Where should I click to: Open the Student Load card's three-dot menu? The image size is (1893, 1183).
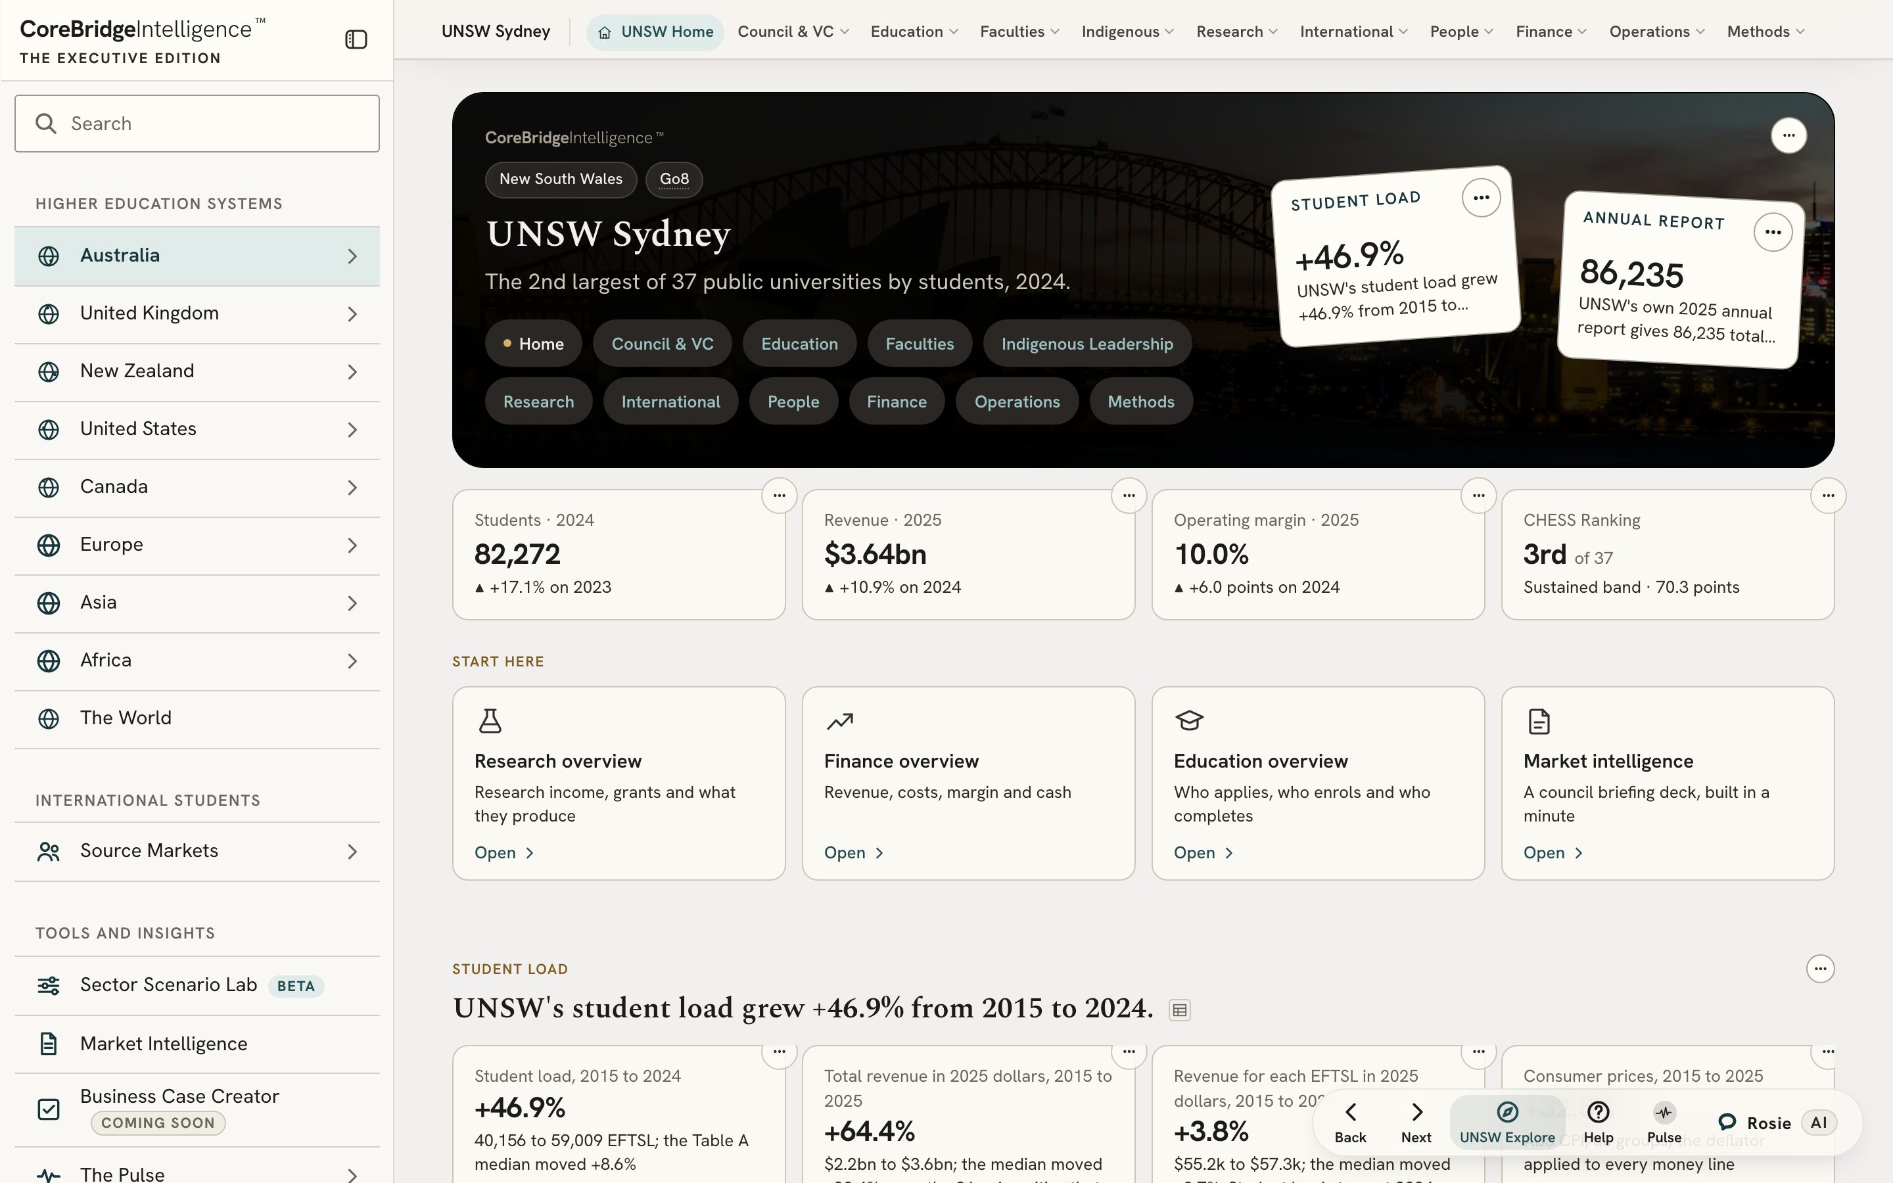[x=1481, y=197]
